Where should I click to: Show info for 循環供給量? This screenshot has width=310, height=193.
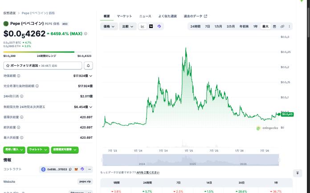(x=22, y=117)
